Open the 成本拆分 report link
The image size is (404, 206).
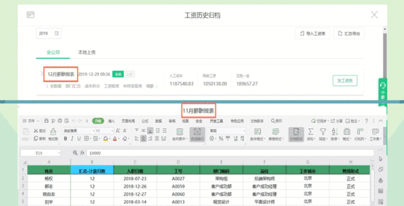[92, 86]
